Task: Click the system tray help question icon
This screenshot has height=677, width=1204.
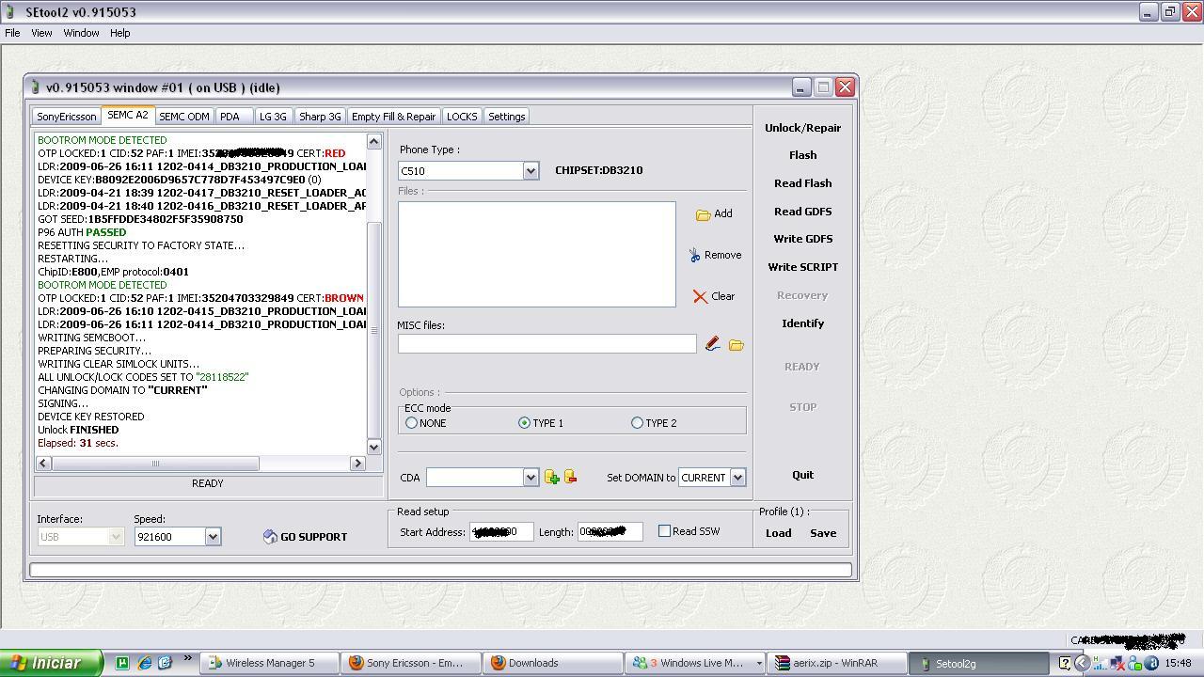Action: click(1064, 663)
